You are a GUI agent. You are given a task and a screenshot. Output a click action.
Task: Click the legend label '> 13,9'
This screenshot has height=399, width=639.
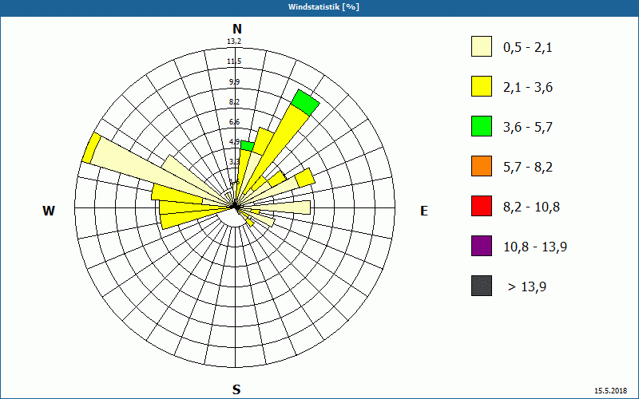[x=527, y=287]
